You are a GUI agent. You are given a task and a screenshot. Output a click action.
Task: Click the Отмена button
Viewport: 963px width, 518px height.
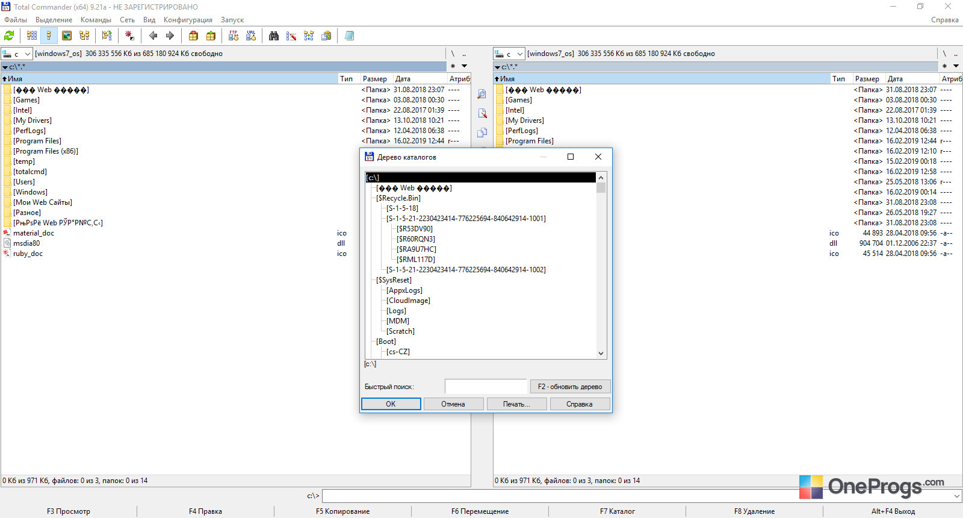click(453, 404)
